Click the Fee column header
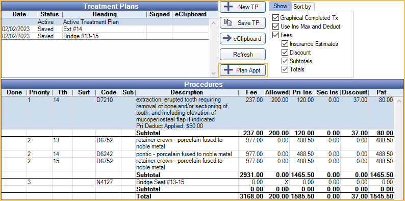Screen dimensions: 405x201 pos(251,92)
